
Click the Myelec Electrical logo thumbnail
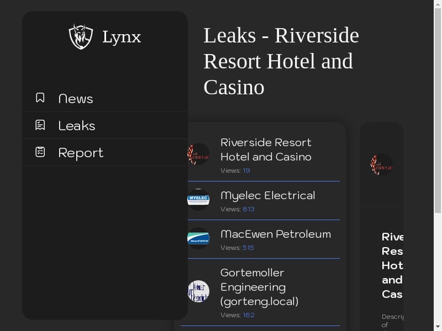click(198, 200)
